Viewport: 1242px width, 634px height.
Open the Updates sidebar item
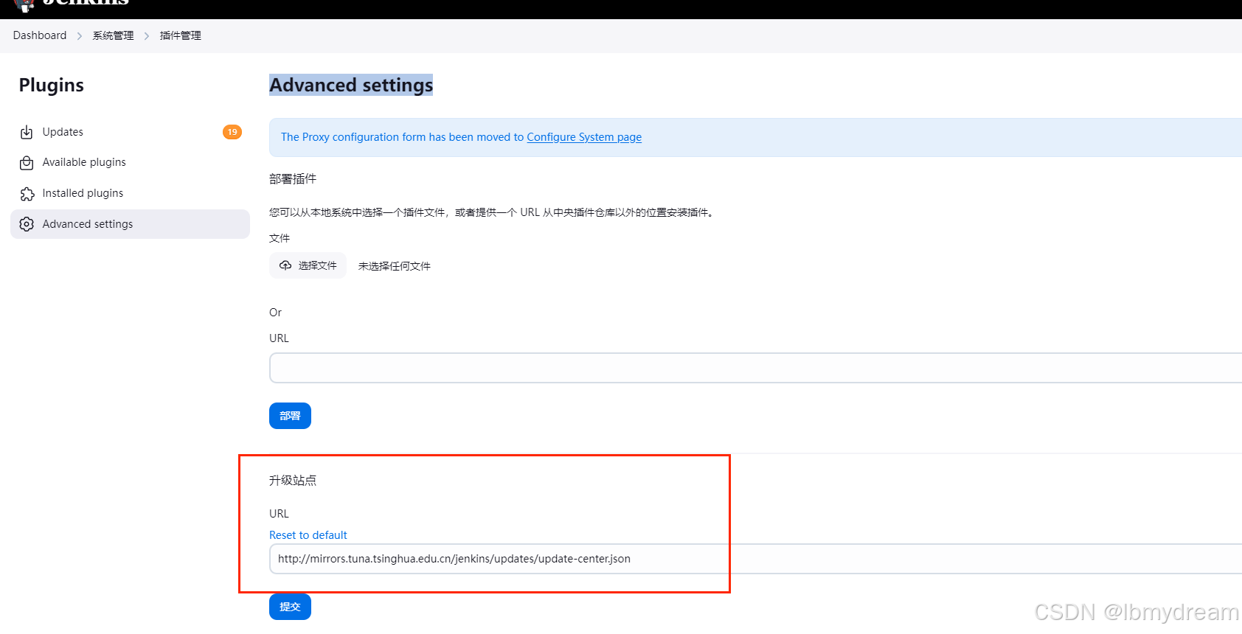130,132
